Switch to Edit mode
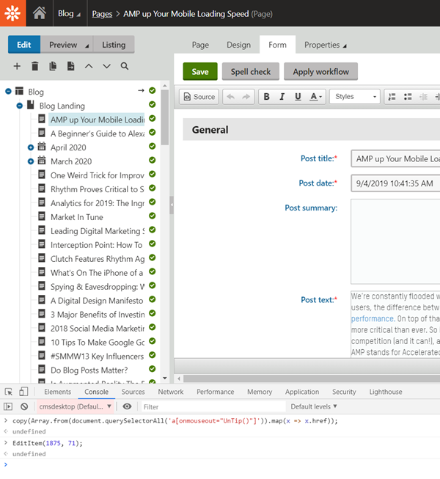The image size is (440, 479). (24, 45)
